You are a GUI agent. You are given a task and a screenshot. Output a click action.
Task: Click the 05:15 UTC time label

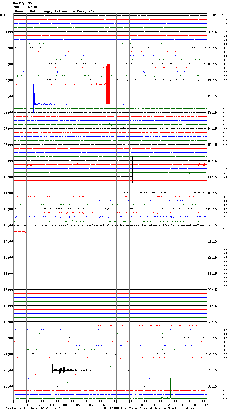212,370
